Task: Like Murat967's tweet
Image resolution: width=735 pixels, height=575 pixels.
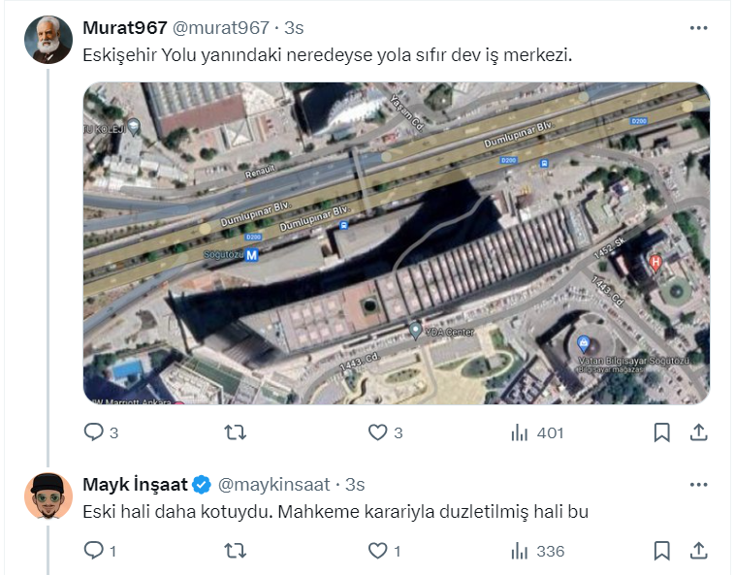Action: click(x=378, y=432)
